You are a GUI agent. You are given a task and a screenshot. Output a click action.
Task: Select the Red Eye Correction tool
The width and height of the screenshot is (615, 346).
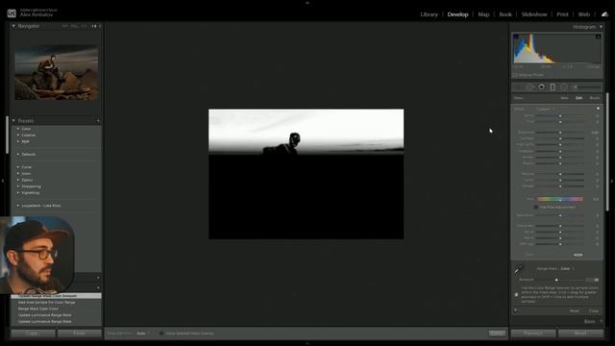pos(541,86)
